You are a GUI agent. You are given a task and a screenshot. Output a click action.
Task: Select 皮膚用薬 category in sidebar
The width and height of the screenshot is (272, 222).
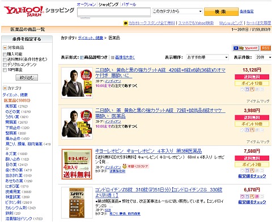point(12,192)
